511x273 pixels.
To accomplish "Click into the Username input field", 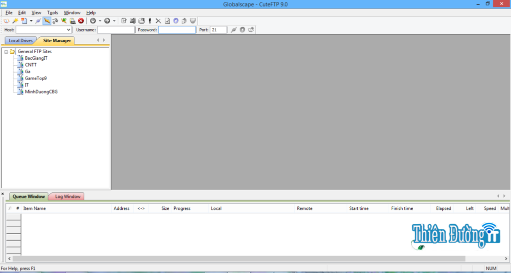I will click(116, 30).
